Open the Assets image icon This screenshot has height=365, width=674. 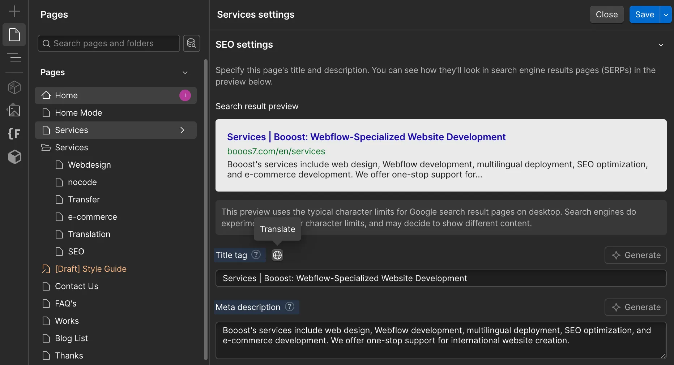pos(14,110)
